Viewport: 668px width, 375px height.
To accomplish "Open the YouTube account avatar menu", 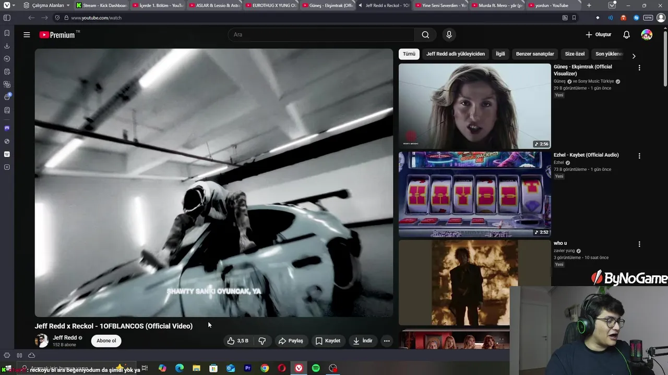I will [647, 35].
